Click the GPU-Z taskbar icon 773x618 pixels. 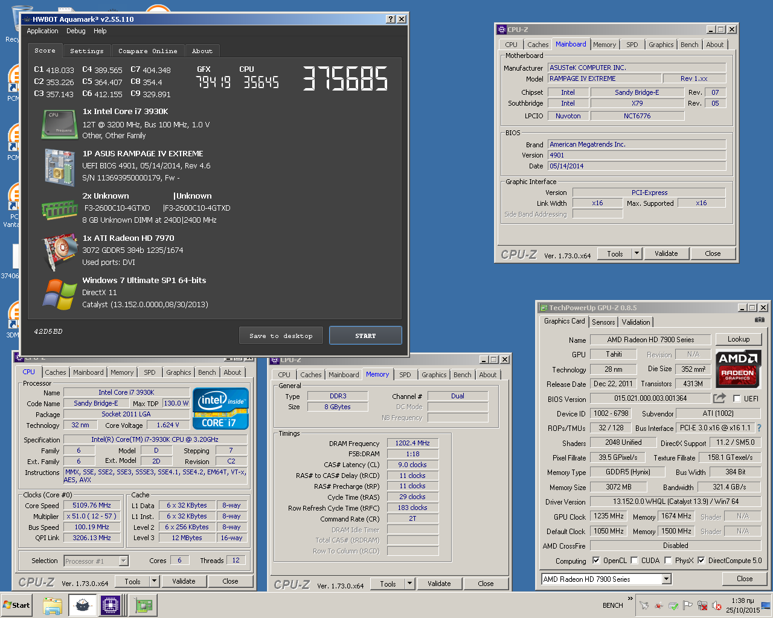[x=143, y=605]
